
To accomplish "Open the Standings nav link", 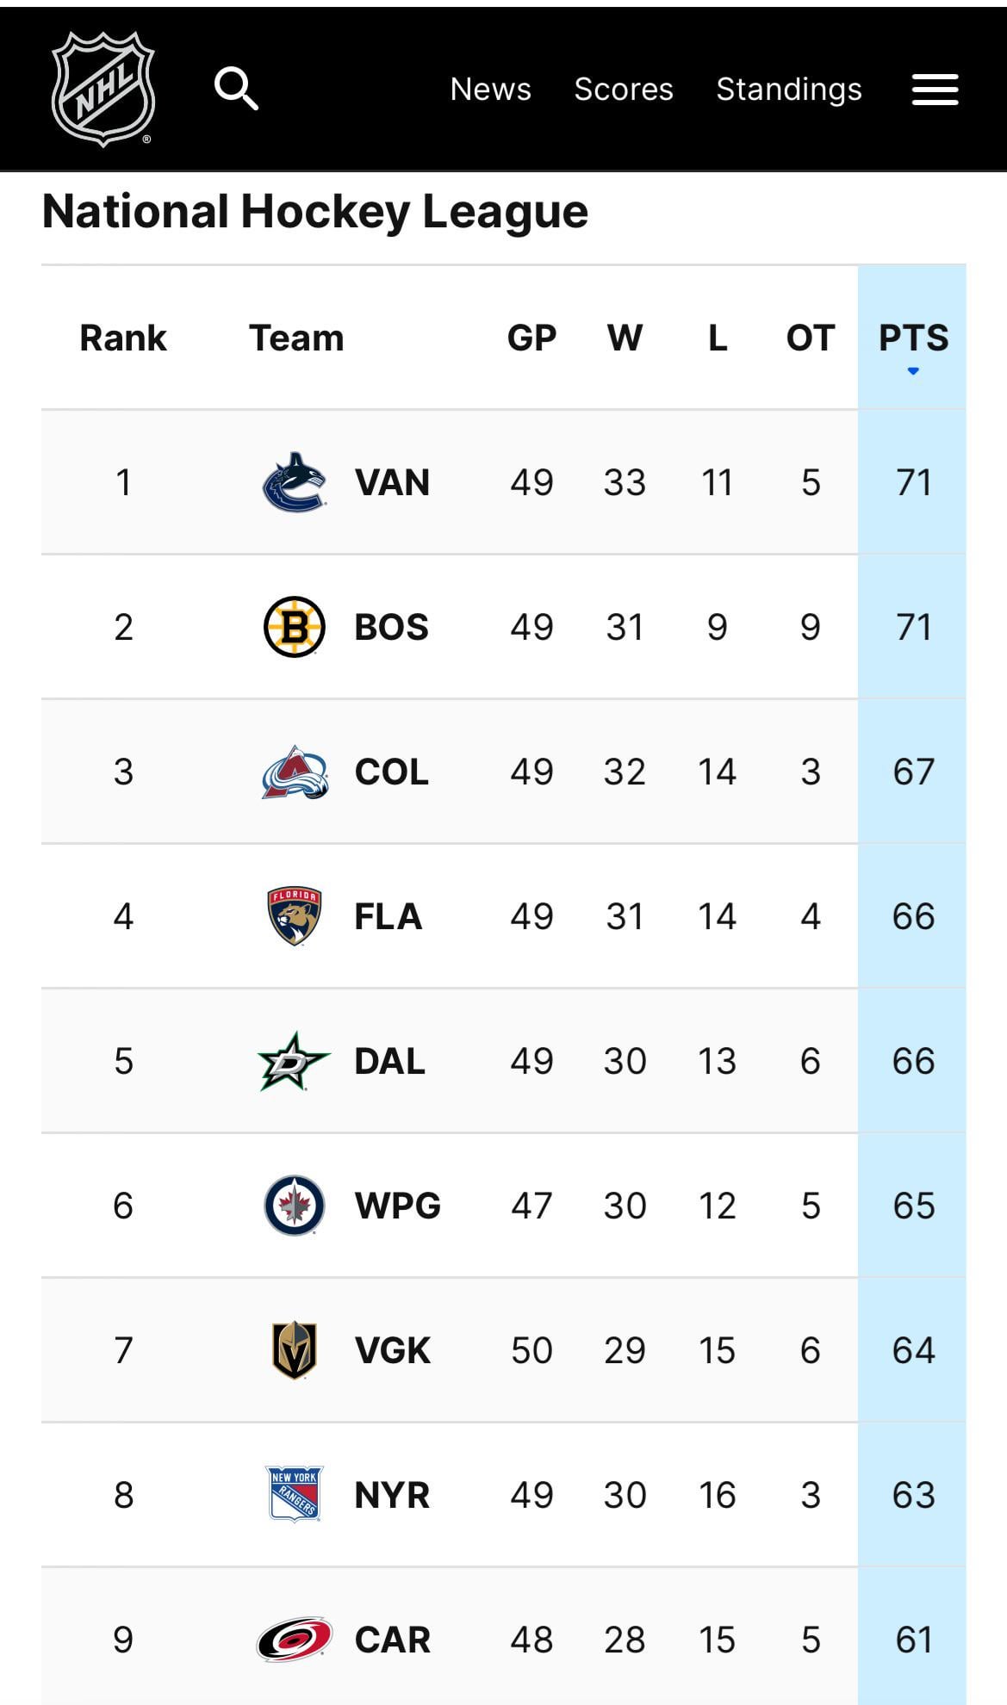I will (789, 90).
